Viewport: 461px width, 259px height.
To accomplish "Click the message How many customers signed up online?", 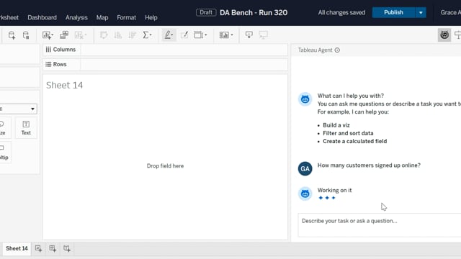I will click(369, 165).
